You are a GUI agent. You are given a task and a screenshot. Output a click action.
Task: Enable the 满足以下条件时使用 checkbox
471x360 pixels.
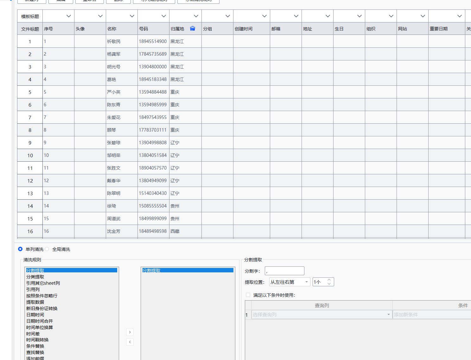(248, 295)
